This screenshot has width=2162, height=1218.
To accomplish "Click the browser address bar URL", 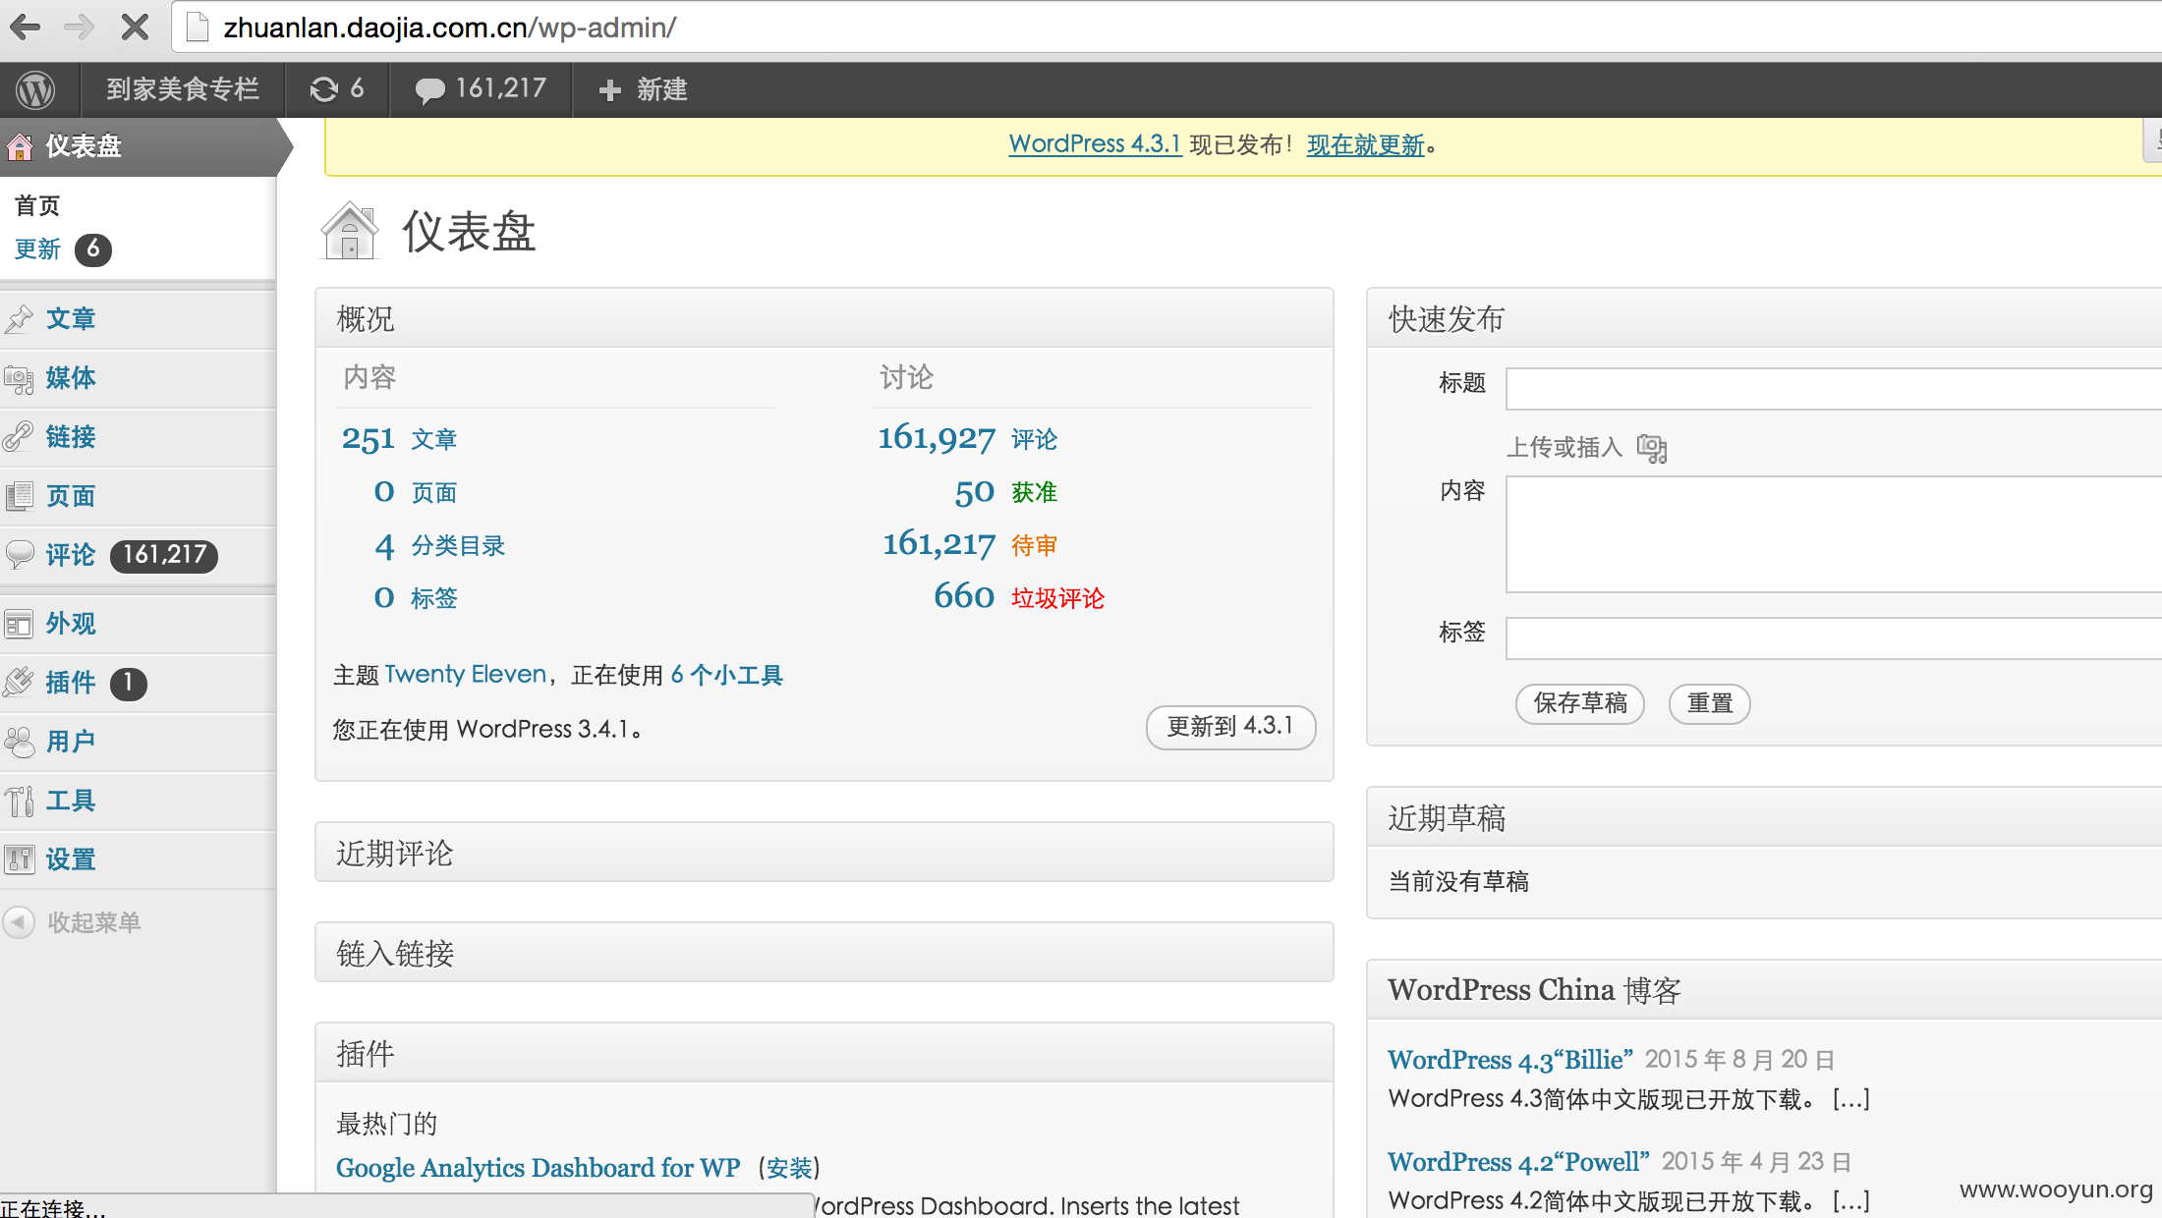I will (x=450, y=28).
